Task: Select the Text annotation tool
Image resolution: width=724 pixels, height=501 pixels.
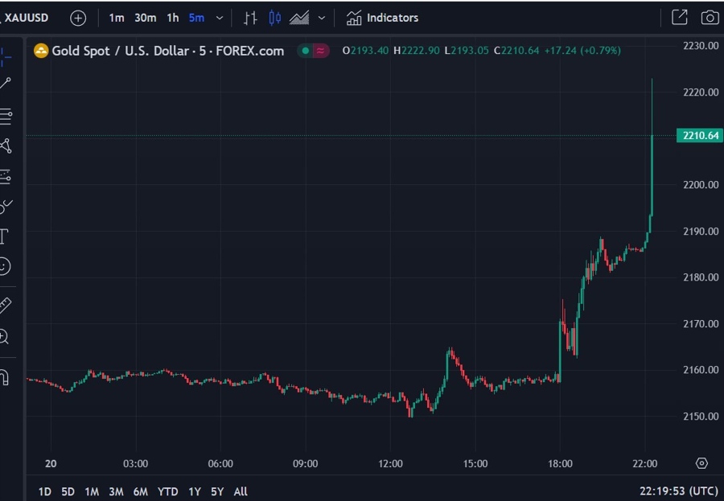Action: pyautogui.click(x=4, y=236)
